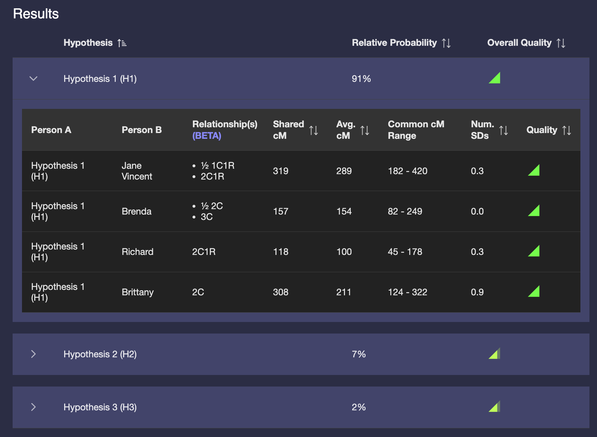Click Brenda's quality indicator triangle

pos(534,211)
